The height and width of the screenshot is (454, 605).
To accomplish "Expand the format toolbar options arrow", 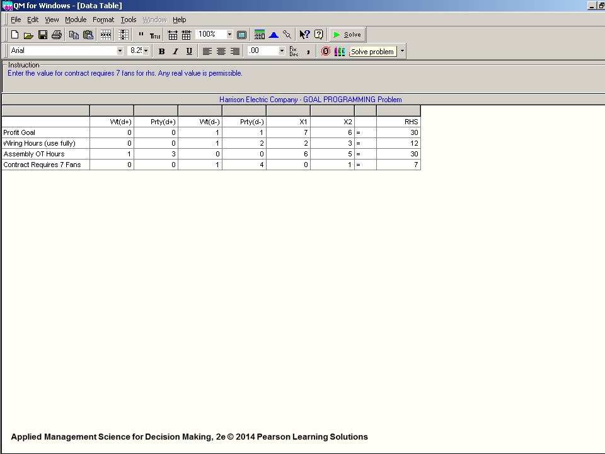I will click(402, 51).
